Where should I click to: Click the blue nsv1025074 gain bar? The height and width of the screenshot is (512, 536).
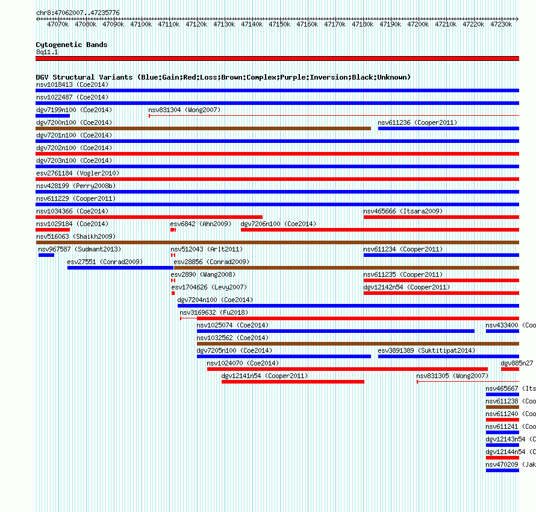(x=335, y=331)
